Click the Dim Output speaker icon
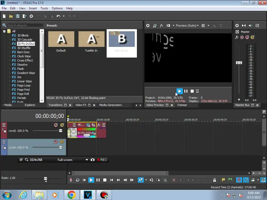The image size is (267, 200). 251,26
